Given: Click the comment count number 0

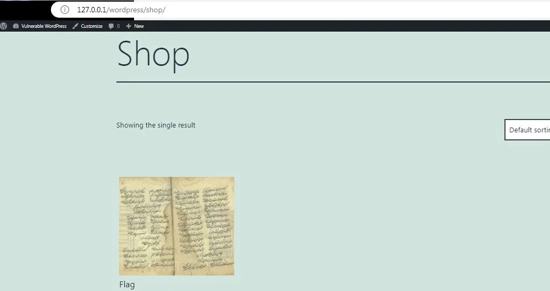Looking at the screenshot, I should pyautogui.click(x=118, y=26).
